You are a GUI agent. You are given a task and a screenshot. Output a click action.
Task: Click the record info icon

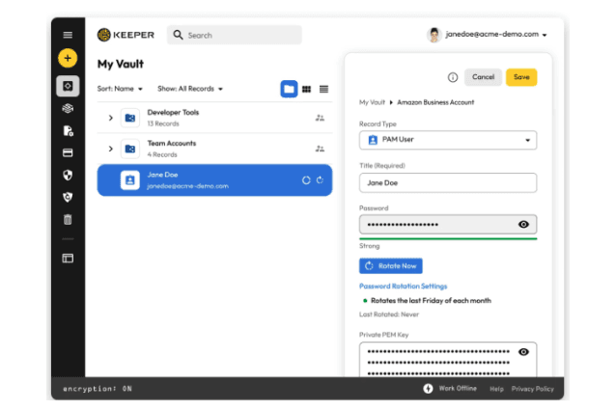pyautogui.click(x=453, y=77)
